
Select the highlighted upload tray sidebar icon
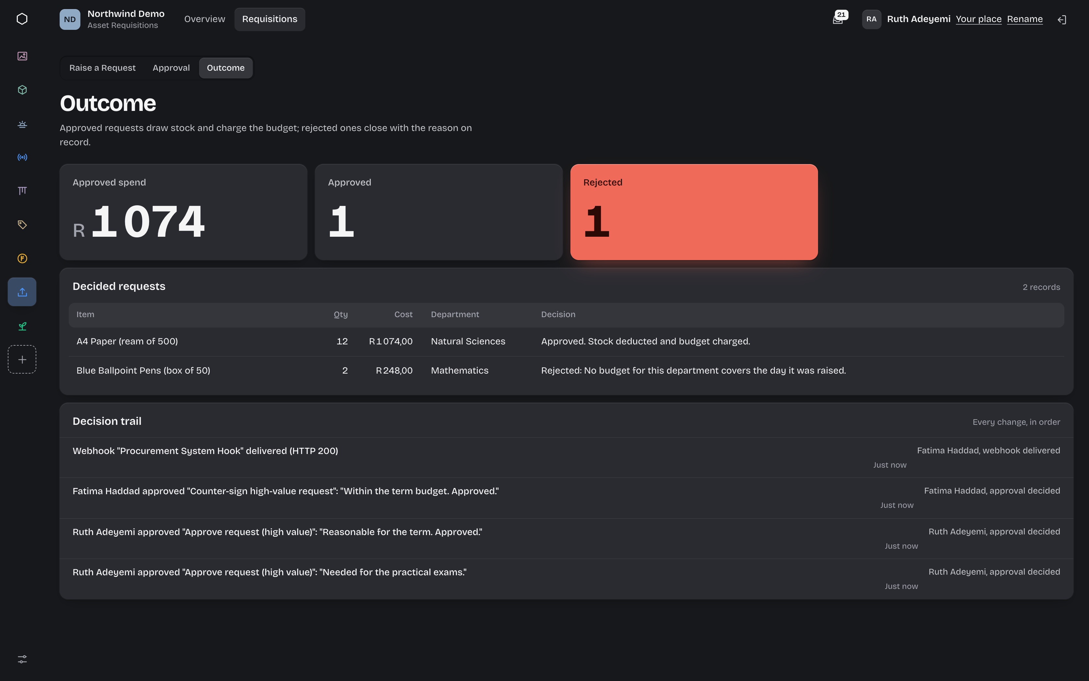(22, 292)
